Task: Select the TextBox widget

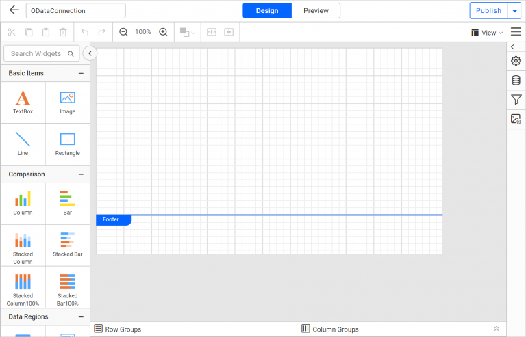Action: [23, 103]
